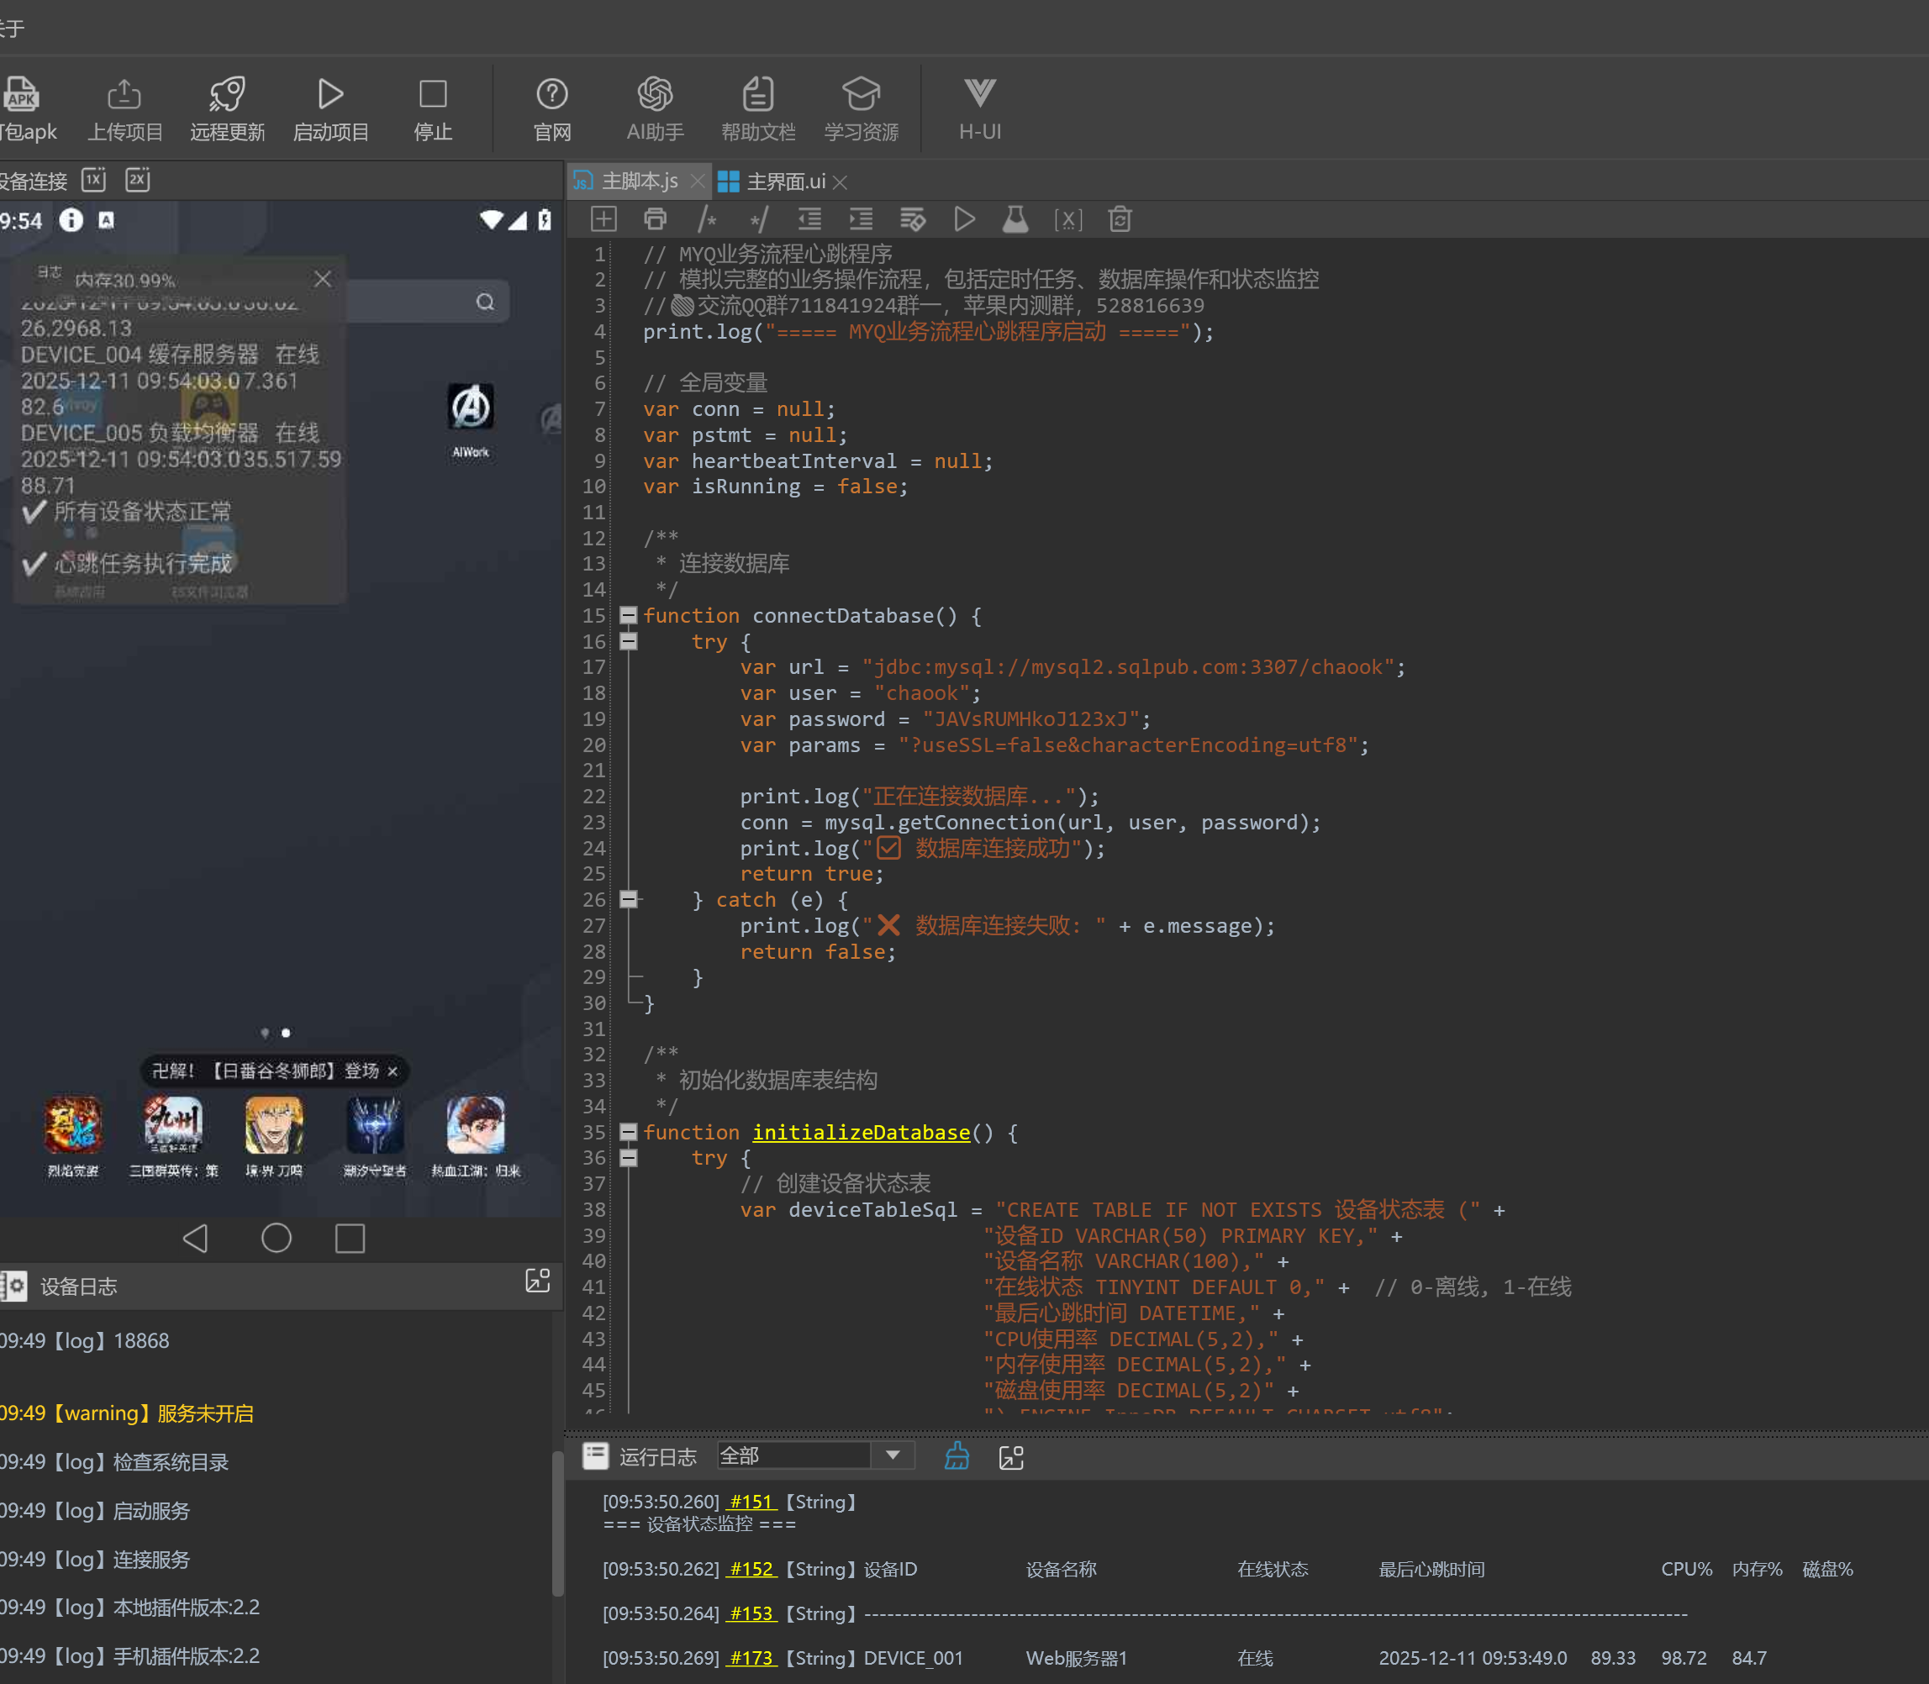Toggle the 1X device scale button
This screenshot has height=1684, width=1929.
(x=94, y=180)
